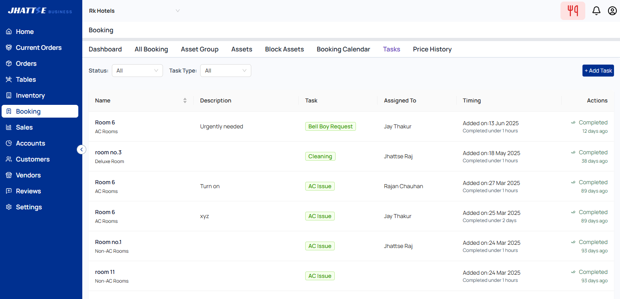Open Current Orders in the sidebar
620x299 pixels.
(x=38, y=47)
